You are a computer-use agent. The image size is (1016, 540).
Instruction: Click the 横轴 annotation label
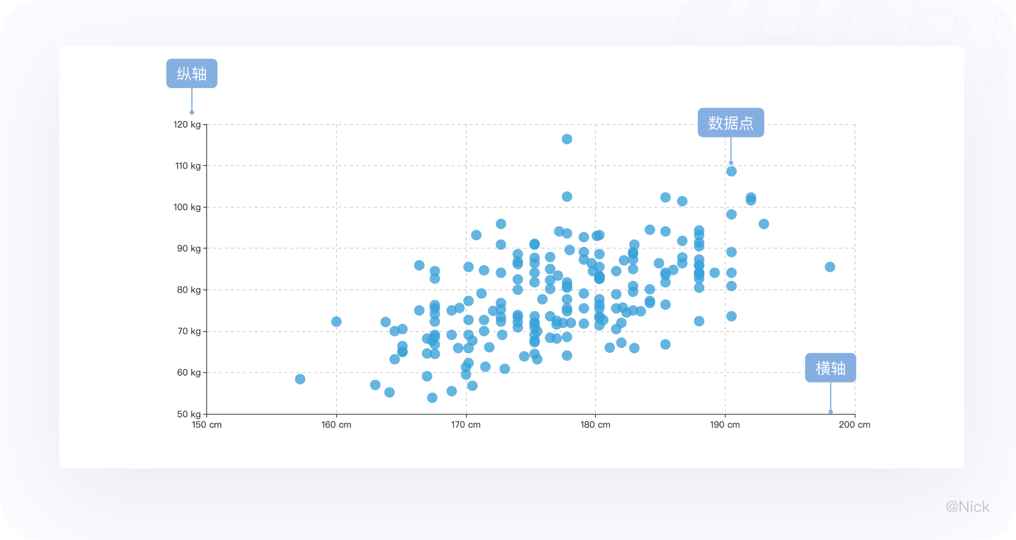830,368
